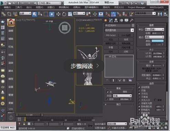Toggle the 开 (On) checkbox in 常规 rollout
Viewport: 170px width, 131px height.
(107, 92)
